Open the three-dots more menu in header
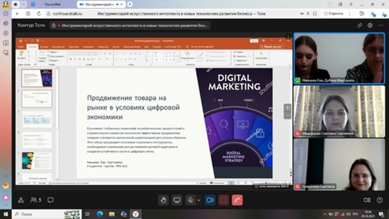The width and height of the screenshot is (389, 219). (x=381, y=25)
